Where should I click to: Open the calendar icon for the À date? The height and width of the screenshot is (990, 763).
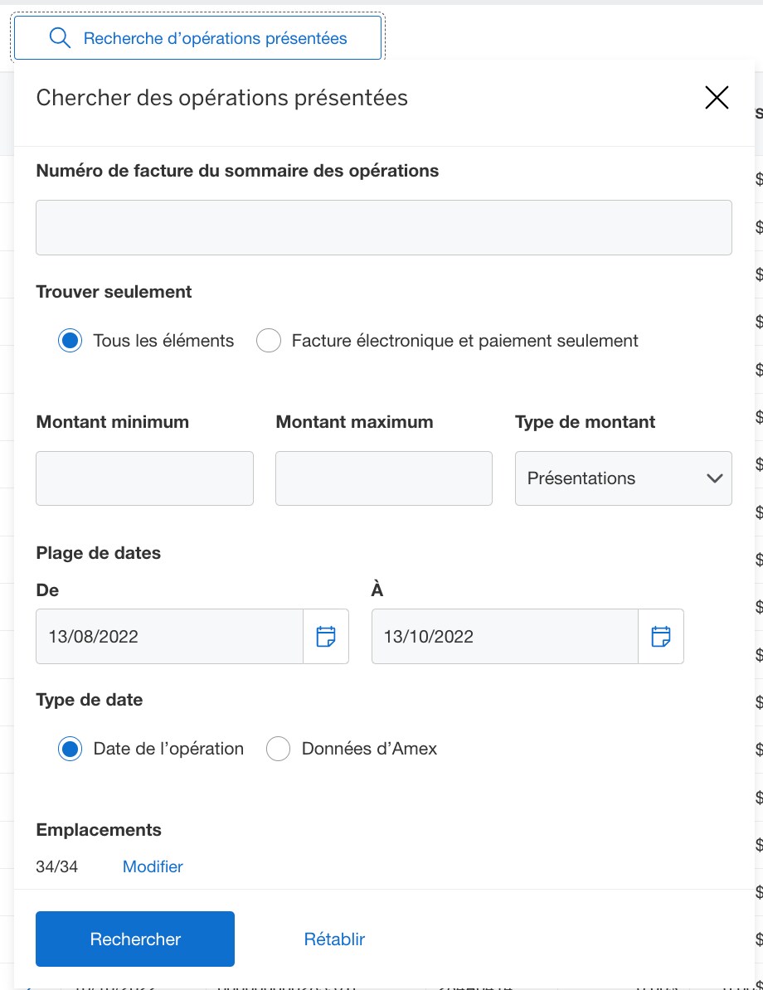661,636
